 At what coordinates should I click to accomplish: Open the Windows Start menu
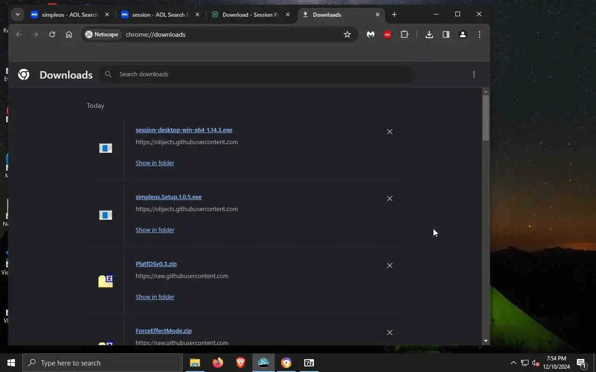tap(11, 363)
